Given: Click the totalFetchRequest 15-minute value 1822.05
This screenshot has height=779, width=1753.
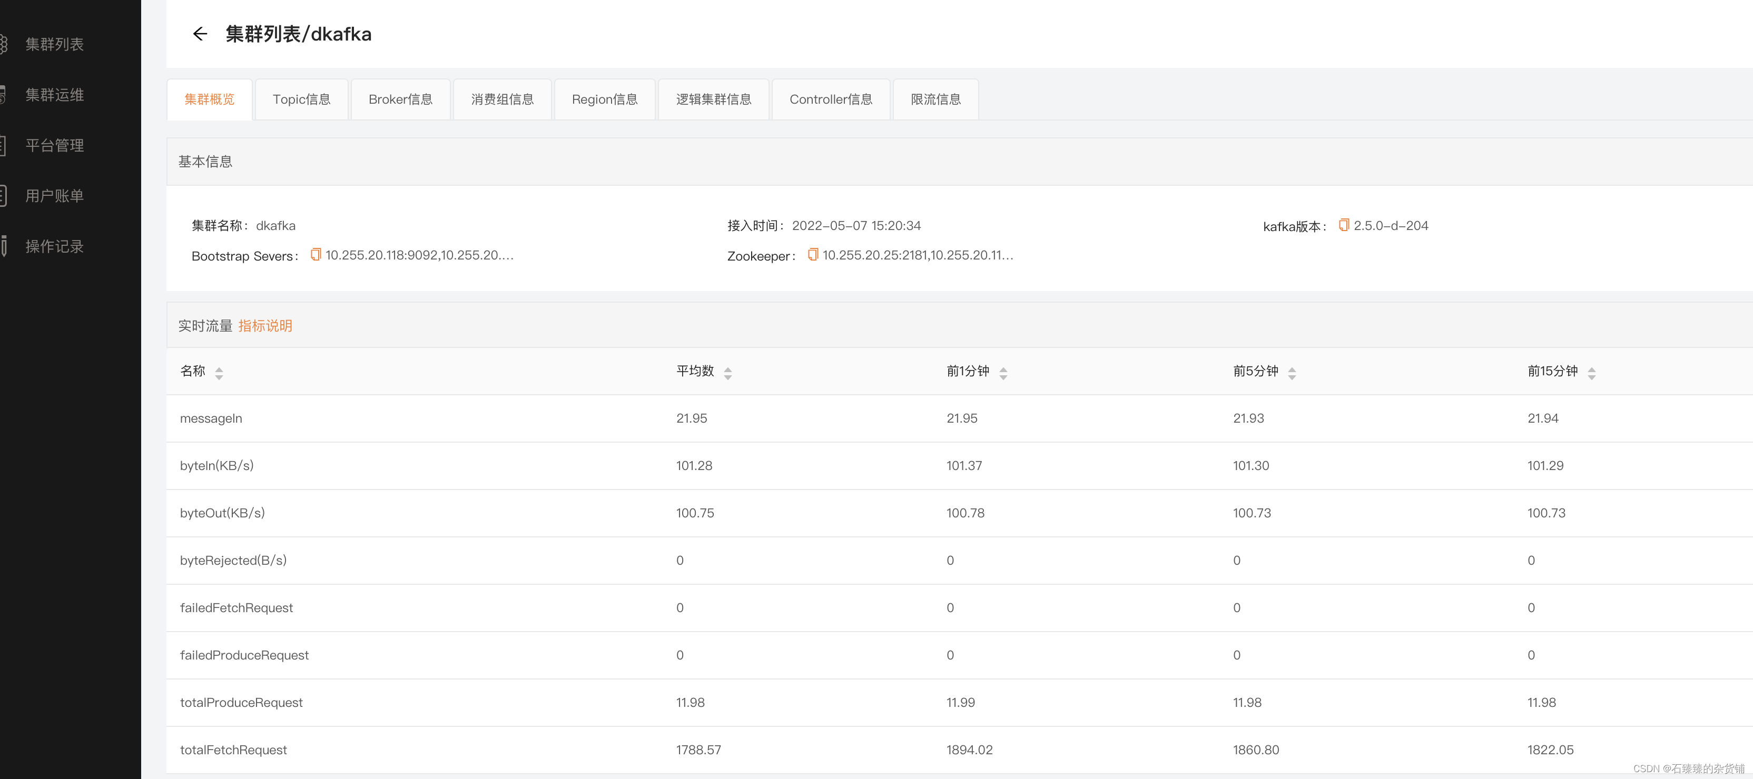Looking at the screenshot, I should [1550, 750].
